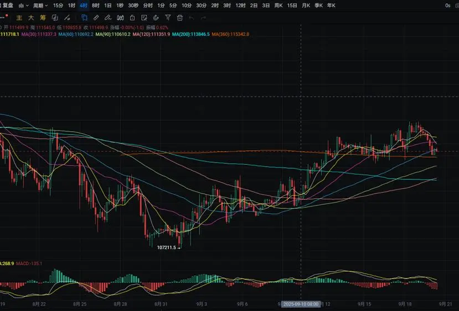The height and width of the screenshot is (311, 459).
Task: Switch to the 1分 timeframe
Action: 161,6
